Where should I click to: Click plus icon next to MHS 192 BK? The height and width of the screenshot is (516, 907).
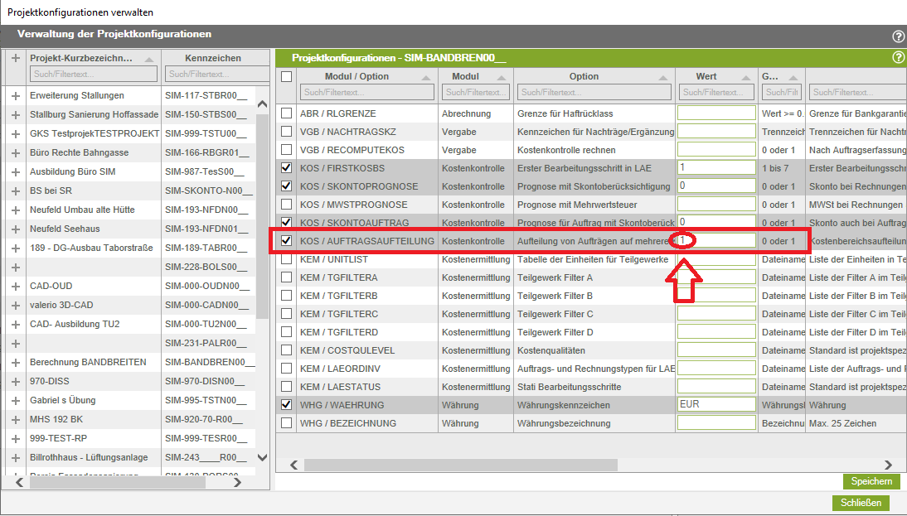coord(16,420)
